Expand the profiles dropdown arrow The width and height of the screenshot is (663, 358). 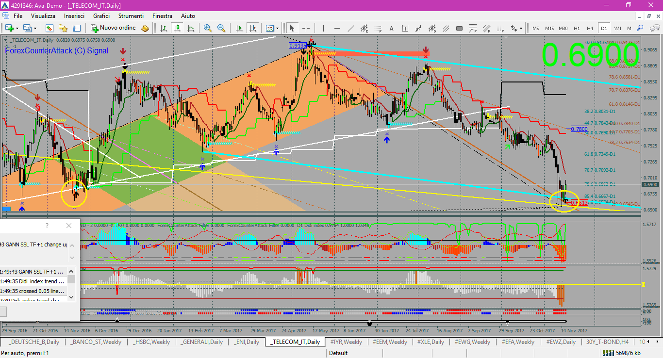(x=35, y=28)
